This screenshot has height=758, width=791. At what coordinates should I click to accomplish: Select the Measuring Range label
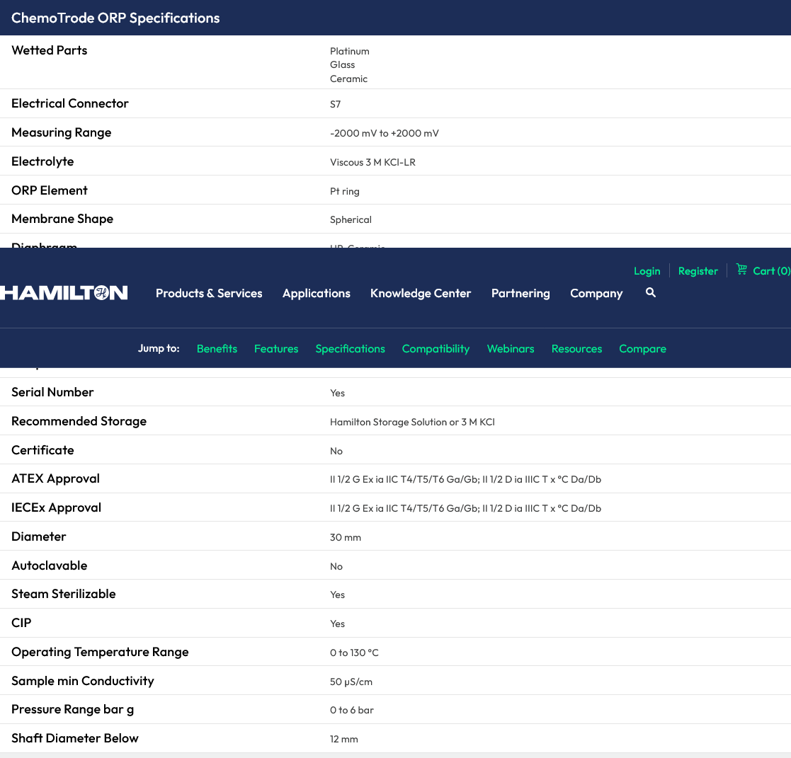coord(62,132)
